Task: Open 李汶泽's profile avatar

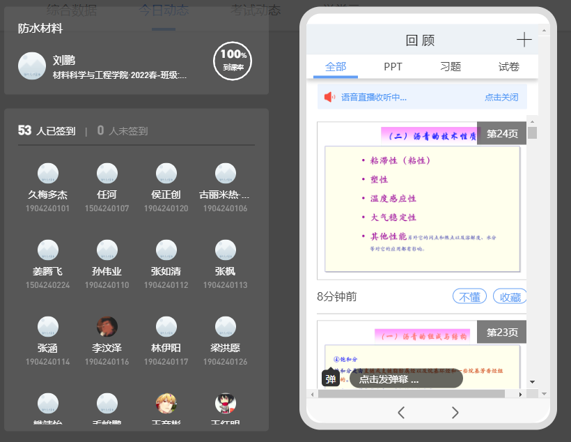Action: [x=107, y=326]
